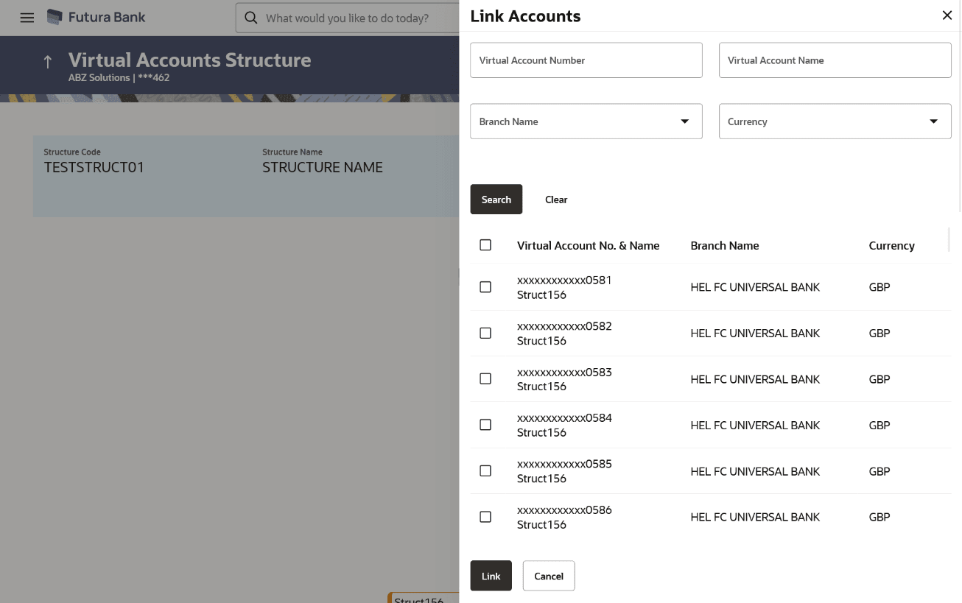Close the Link Accounts panel
Viewport: 962px width, 603px height.
(x=947, y=15)
